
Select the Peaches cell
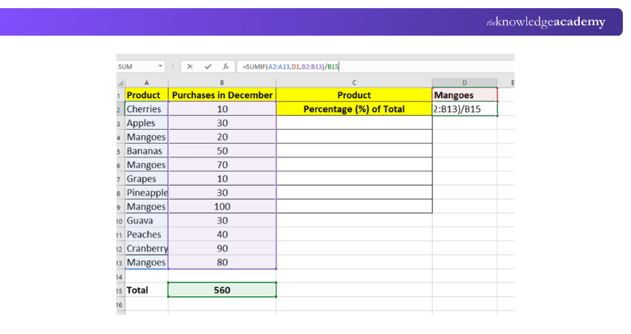tap(146, 235)
